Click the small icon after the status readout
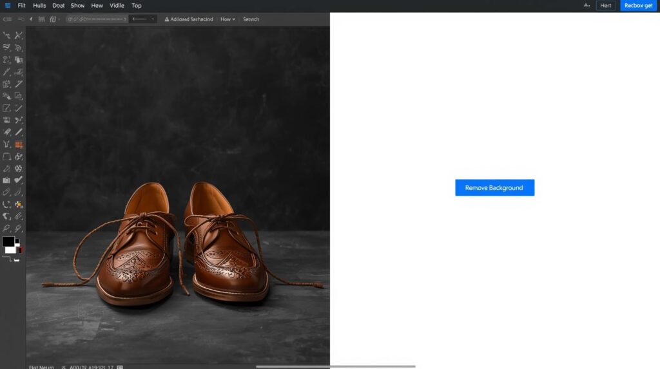660x369 pixels. (120, 367)
